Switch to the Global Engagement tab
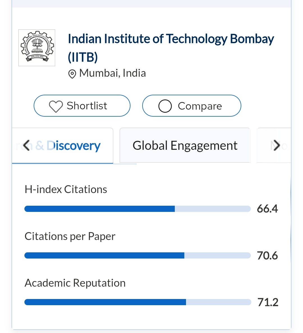Screen dimensions: 303x333 click(x=185, y=146)
